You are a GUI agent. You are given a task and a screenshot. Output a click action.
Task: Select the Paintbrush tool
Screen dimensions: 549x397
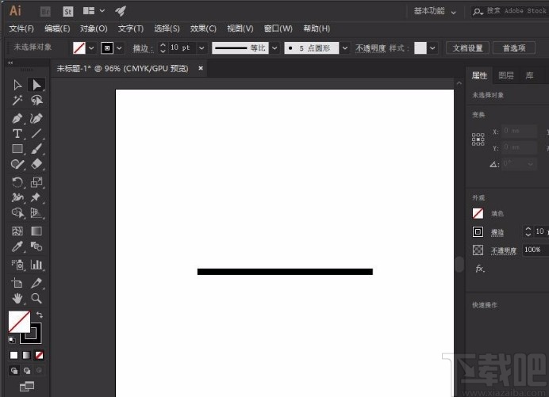point(36,149)
